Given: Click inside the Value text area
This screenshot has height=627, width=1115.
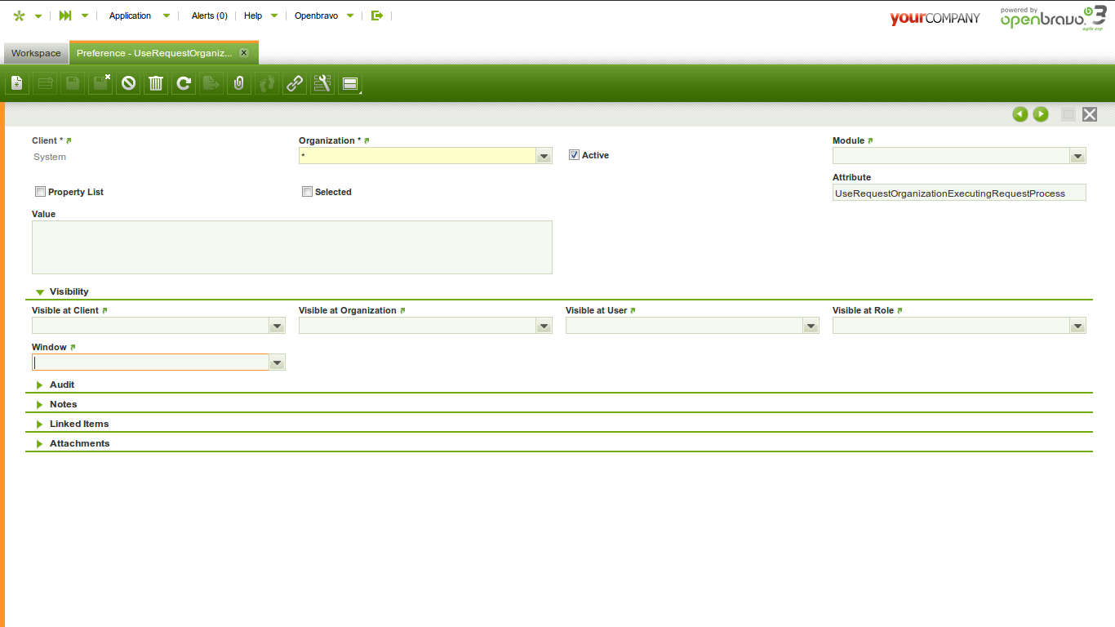Looking at the screenshot, I should [292, 247].
